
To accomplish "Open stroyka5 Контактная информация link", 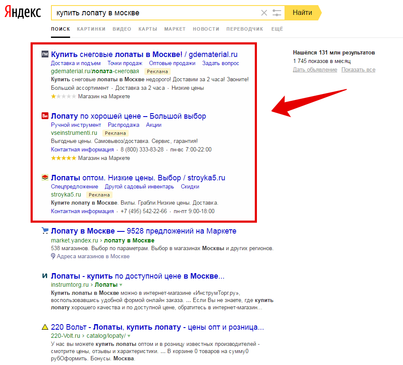I will (82, 211).
